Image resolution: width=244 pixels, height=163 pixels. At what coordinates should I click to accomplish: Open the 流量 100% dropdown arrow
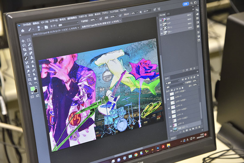116,16
